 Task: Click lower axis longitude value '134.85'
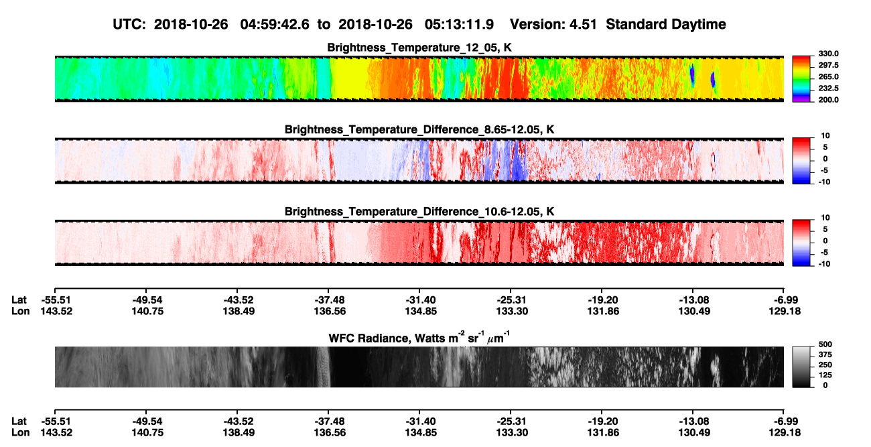[x=419, y=433]
